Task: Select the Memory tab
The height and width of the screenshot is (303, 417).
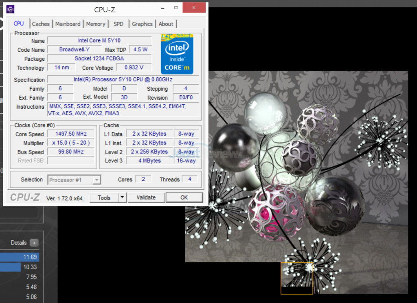Action: 96,24
